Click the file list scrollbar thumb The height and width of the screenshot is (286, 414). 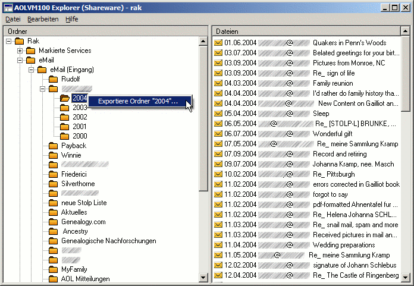pos(404,74)
